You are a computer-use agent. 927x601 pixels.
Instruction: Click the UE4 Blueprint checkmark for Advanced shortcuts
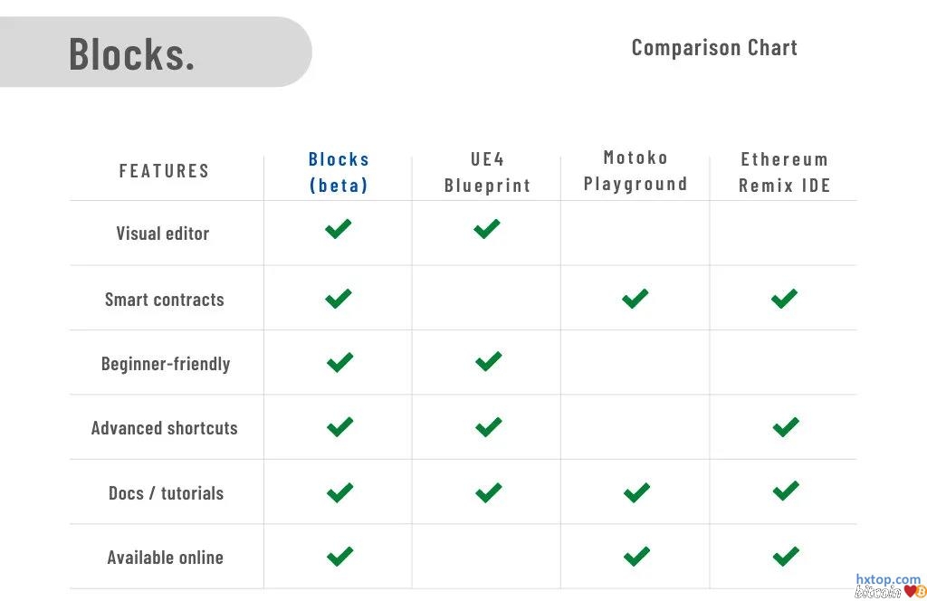pyautogui.click(x=488, y=426)
